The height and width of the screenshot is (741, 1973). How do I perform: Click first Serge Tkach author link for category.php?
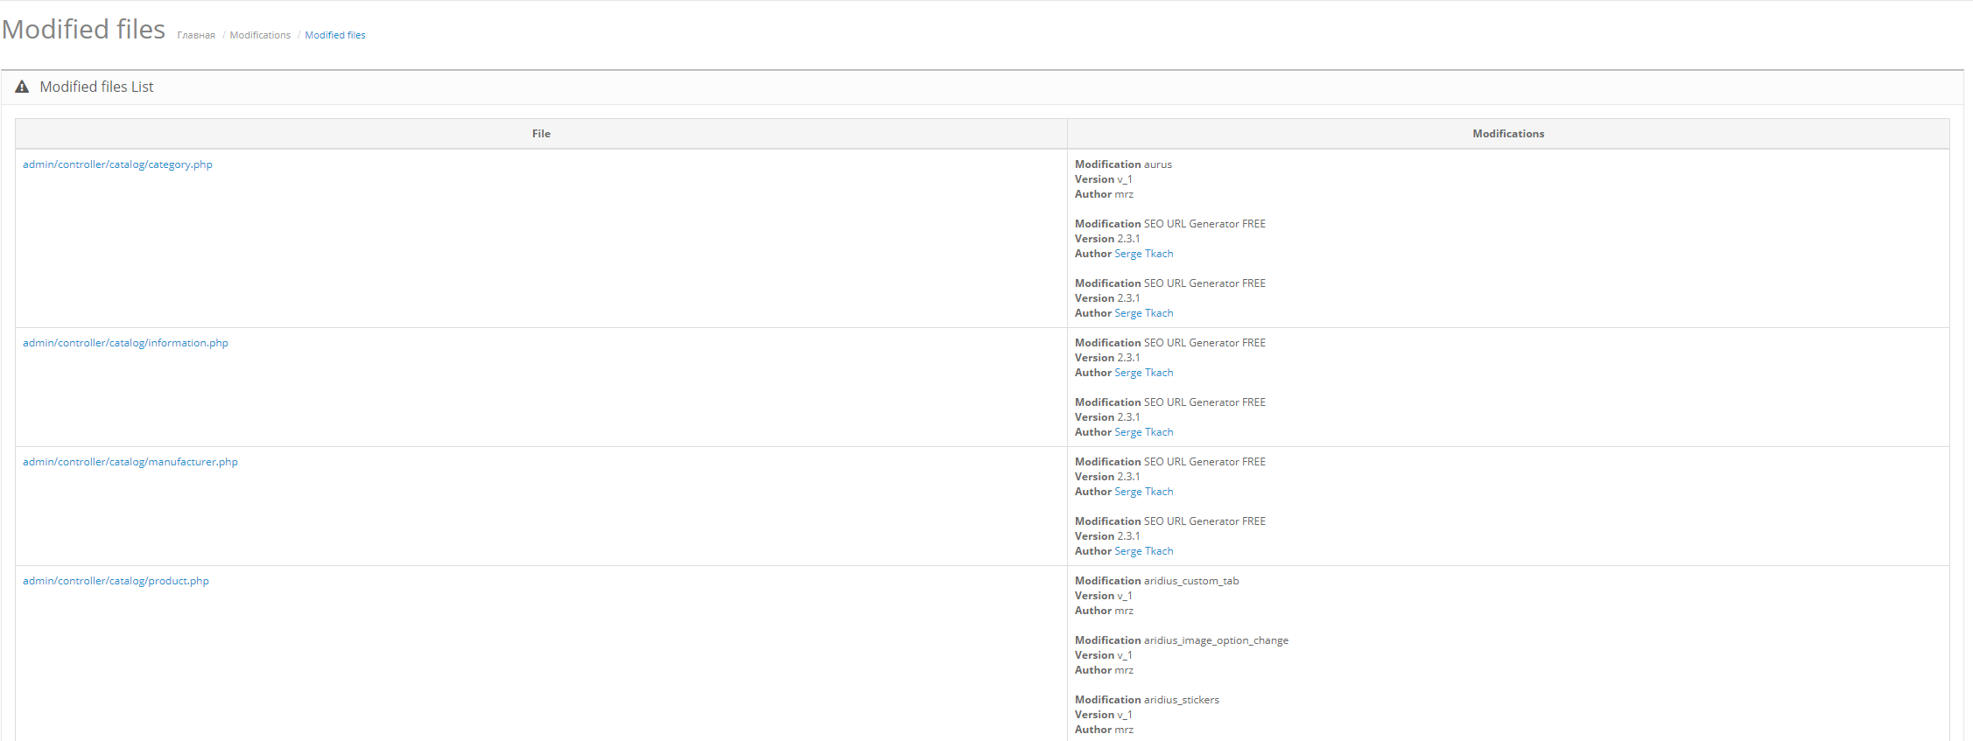click(x=1143, y=254)
